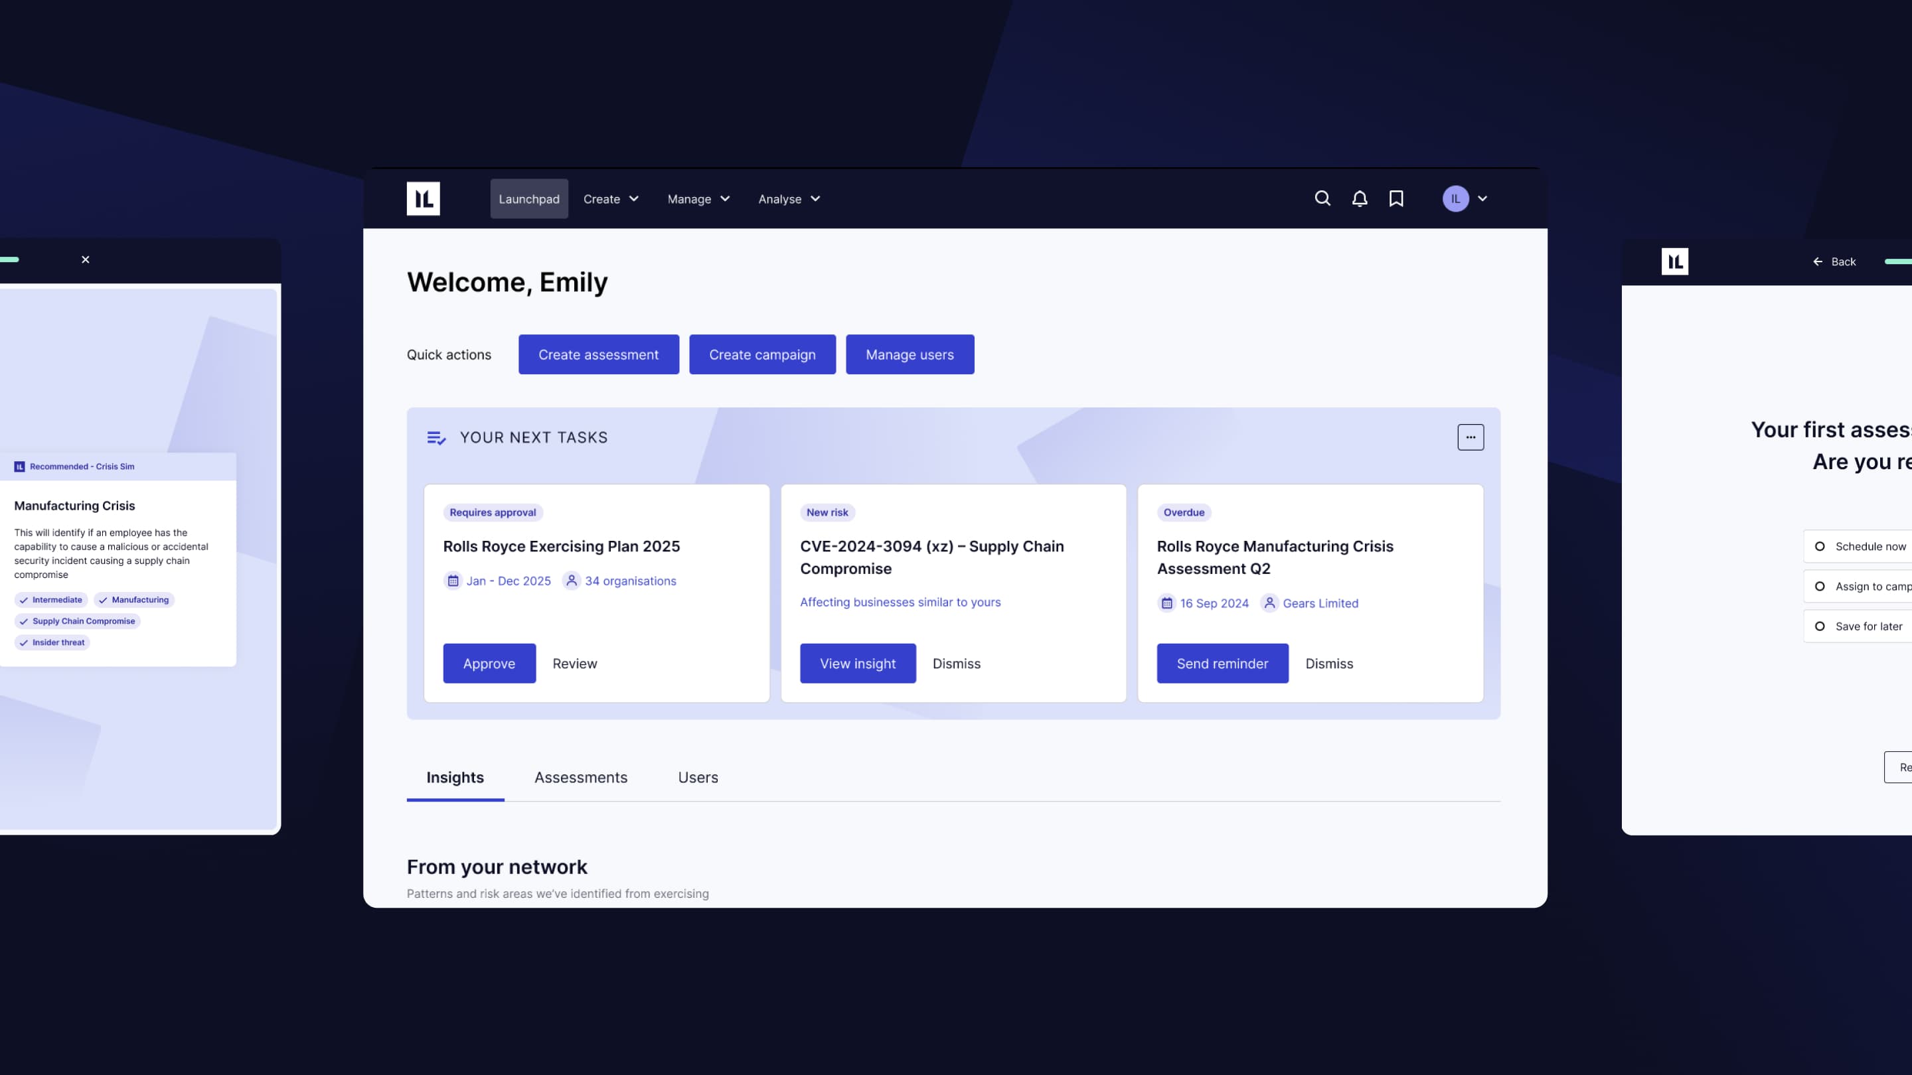Image resolution: width=1912 pixels, height=1075 pixels.
Task: Click the bookmark icon in navbar
Action: (1396, 198)
